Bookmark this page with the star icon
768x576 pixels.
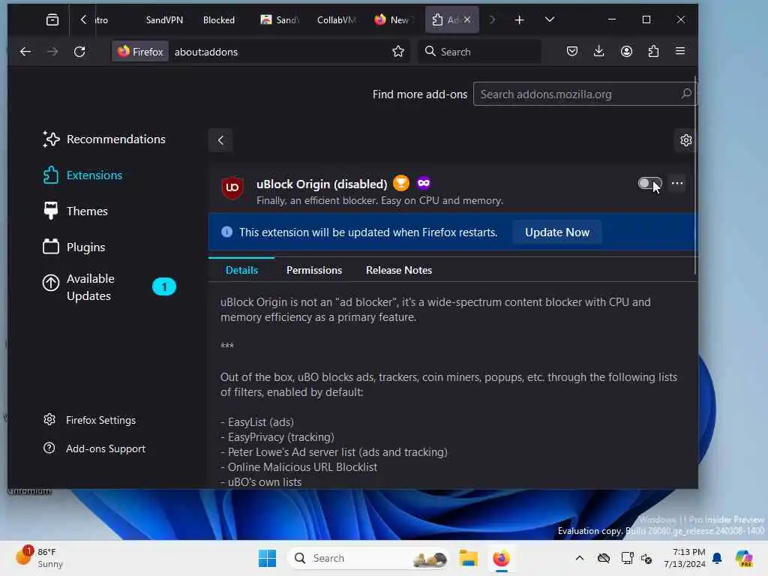tap(398, 52)
